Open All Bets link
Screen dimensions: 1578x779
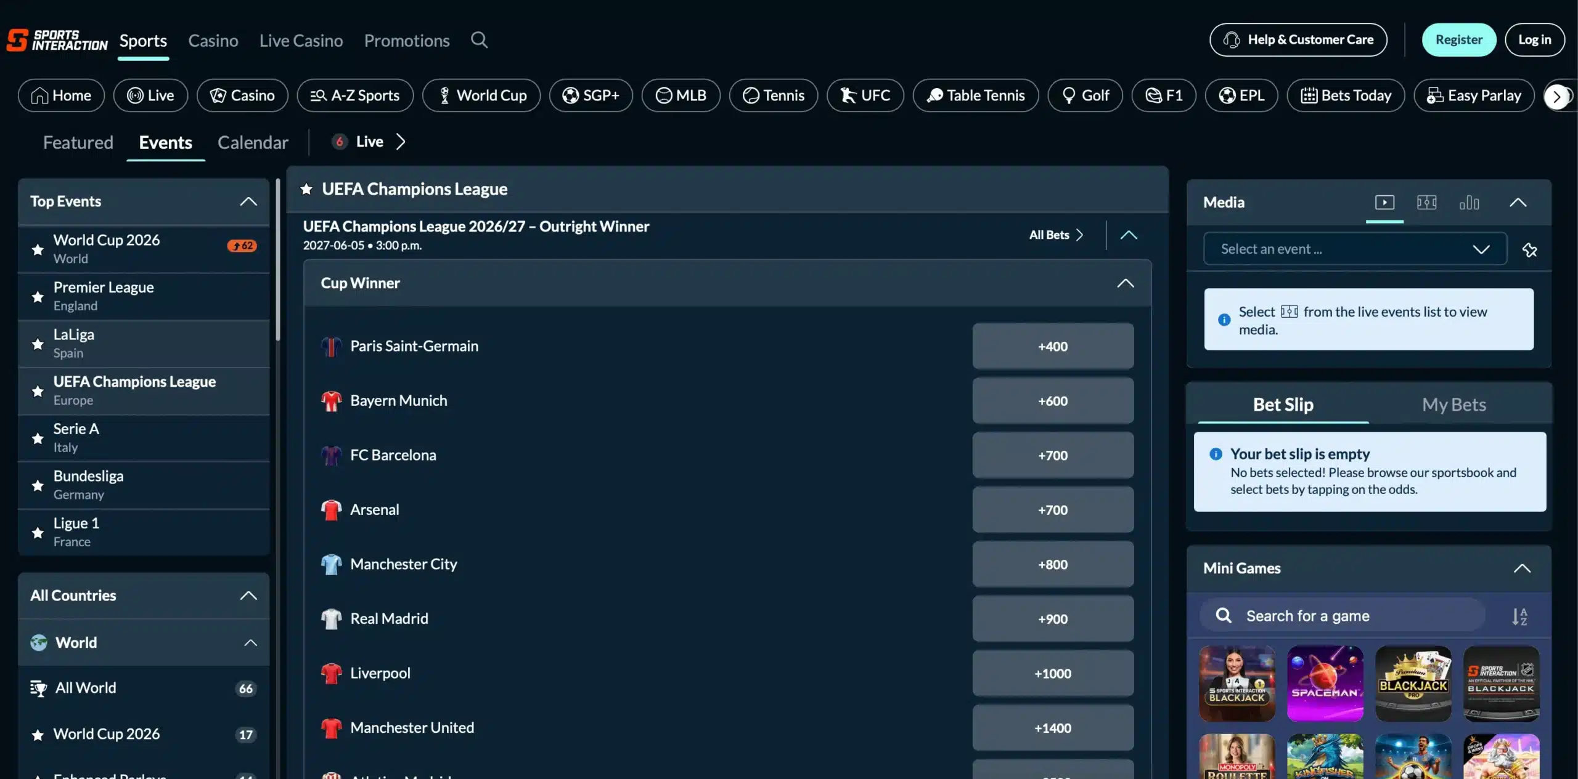click(x=1056, y=235)
